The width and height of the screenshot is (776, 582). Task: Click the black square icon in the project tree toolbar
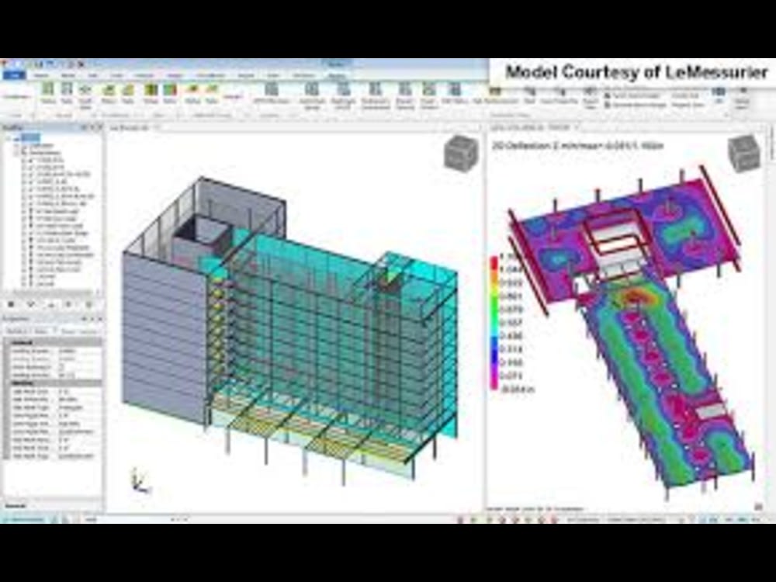pos(11,304)
